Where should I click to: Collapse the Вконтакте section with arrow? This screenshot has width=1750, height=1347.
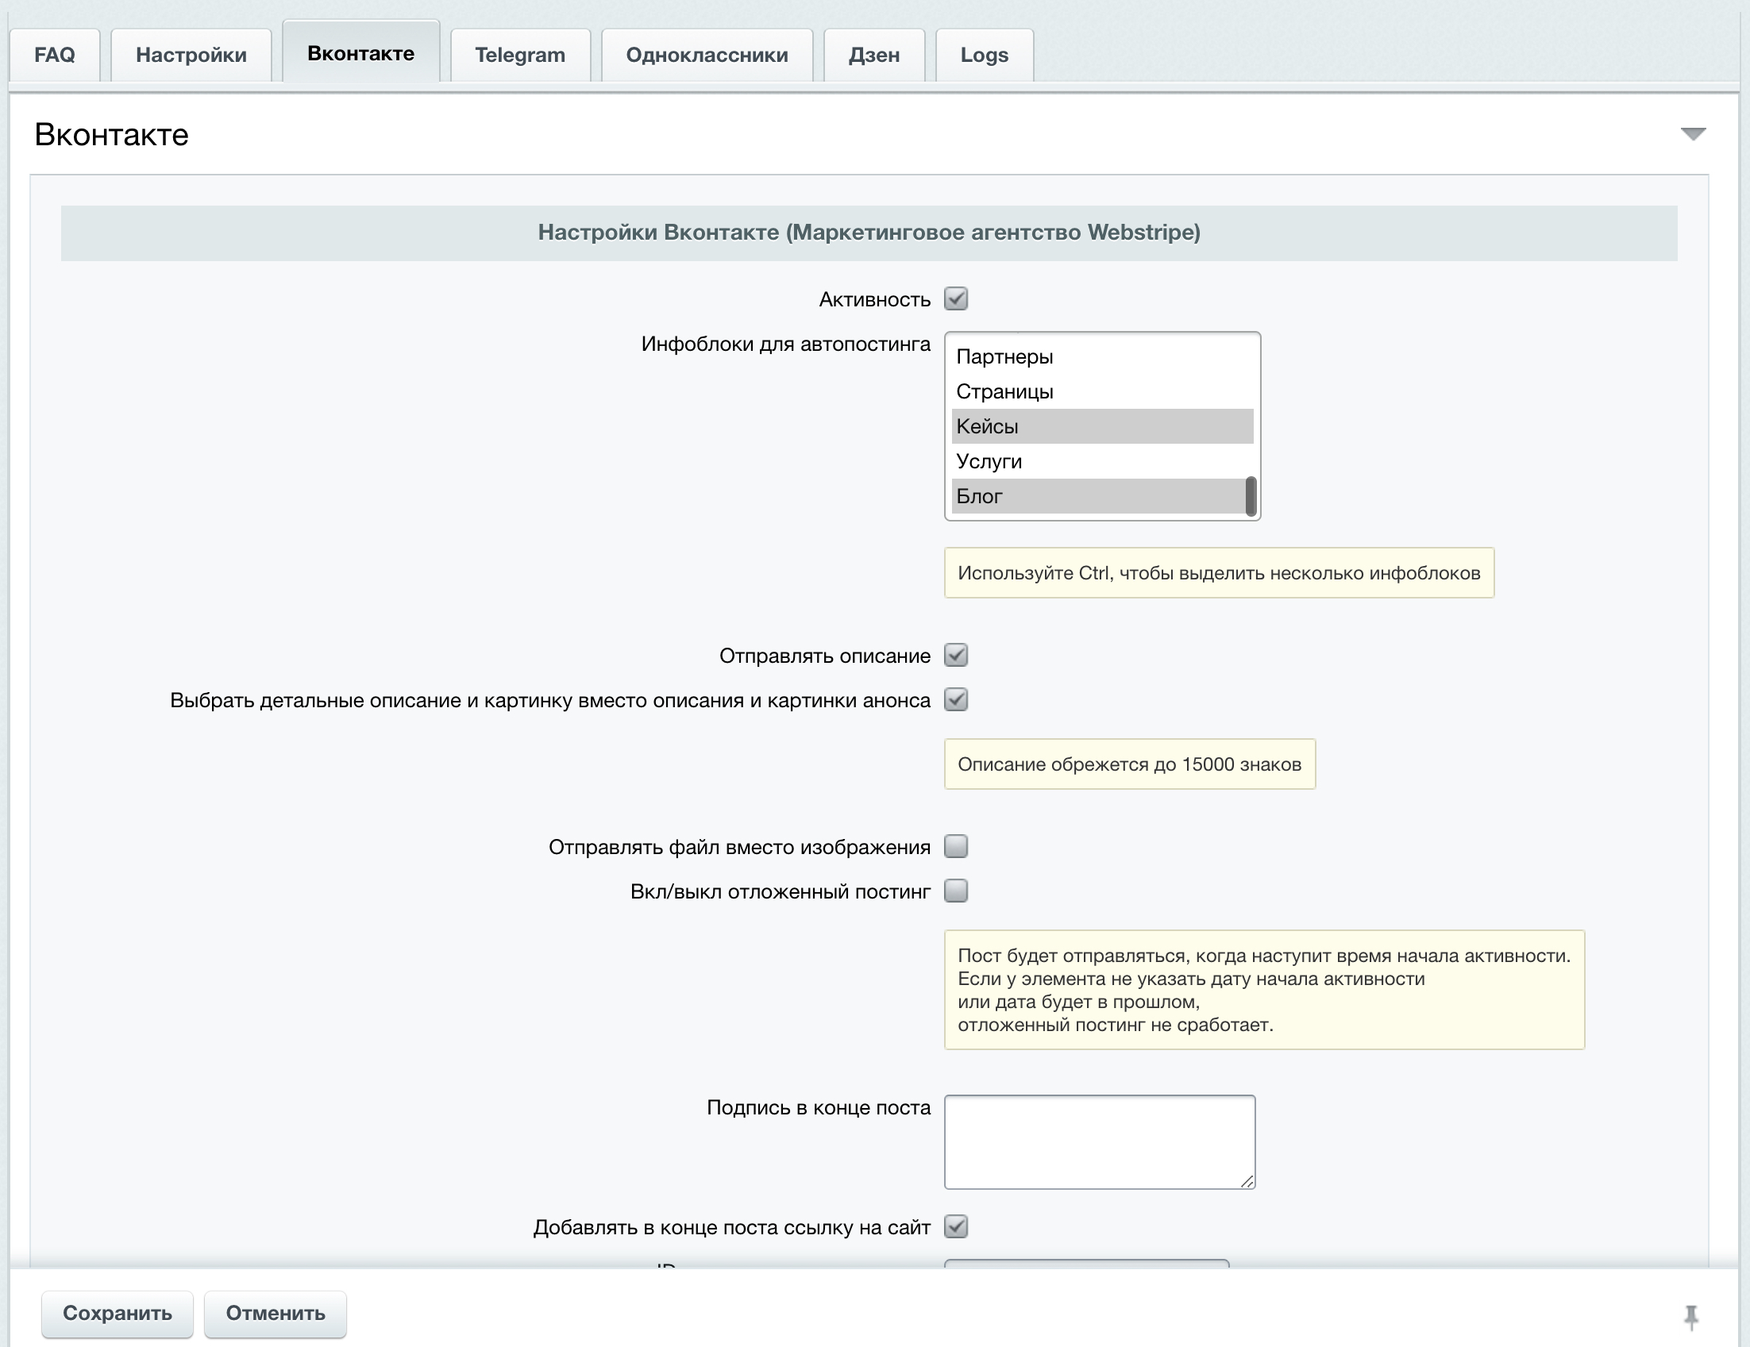point(1692,133)
